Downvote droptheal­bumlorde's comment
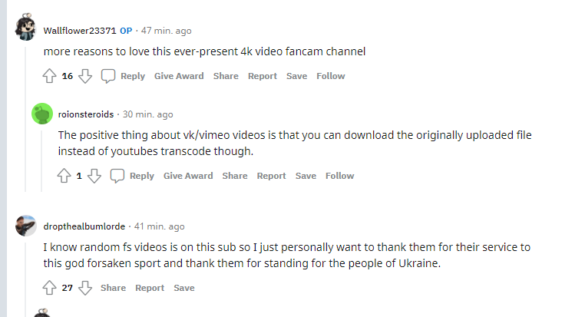Viewport: 575px width, 317px height. click(x=85, y=288)
